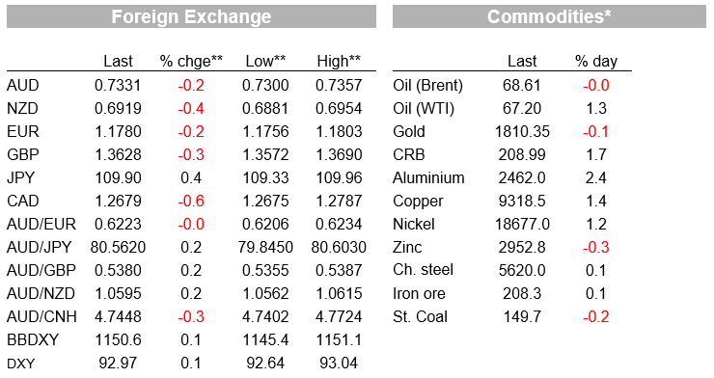Screen dimensions: 714x378
Task: Select the Iron ore label
Action: (x=420, y=293)
